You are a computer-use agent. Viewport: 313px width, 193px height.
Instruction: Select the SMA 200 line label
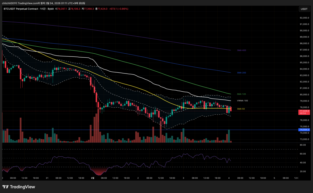242,73
